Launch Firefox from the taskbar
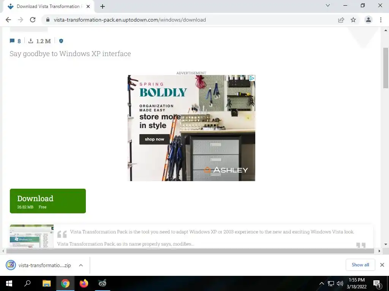 coord(84,283)
